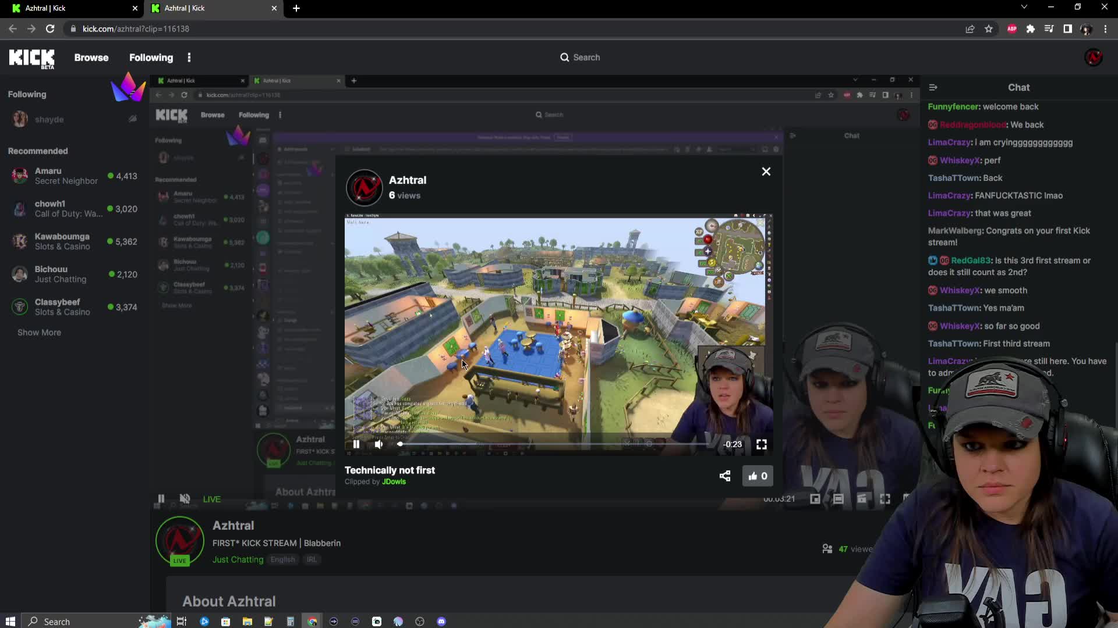Open the tab search chevron

pos(1024,7)
